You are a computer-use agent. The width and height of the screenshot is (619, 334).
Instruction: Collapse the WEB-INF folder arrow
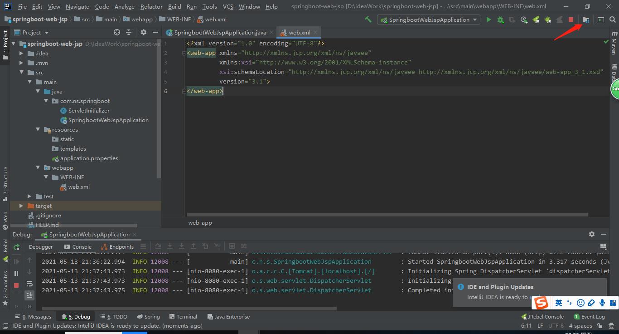(46, 177)
